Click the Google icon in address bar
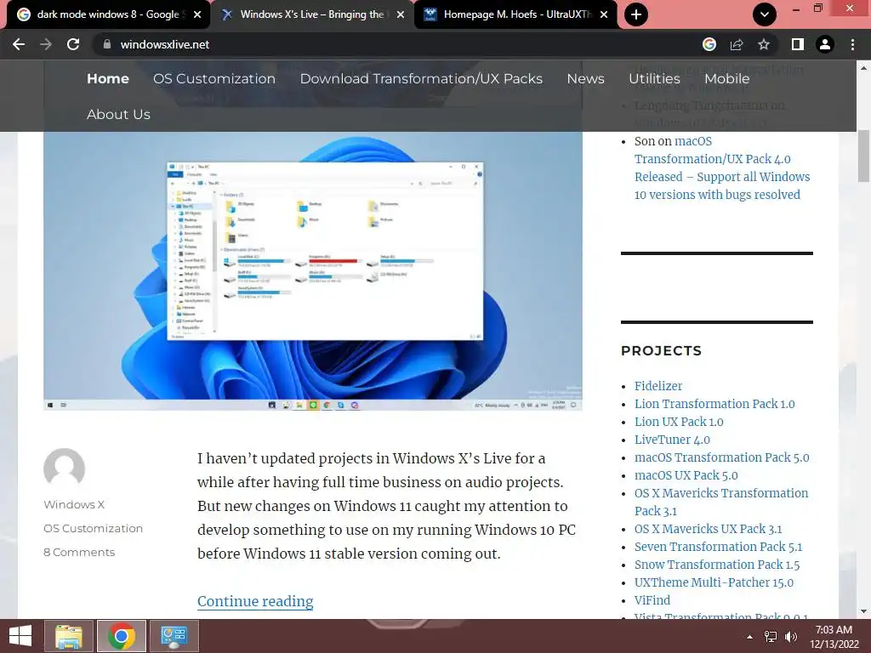Screen dimensions: 871x653 pos(709,44)
